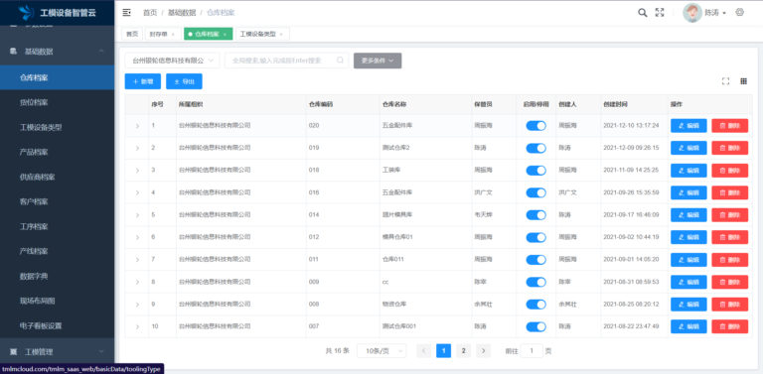Close the 仓库档案 tab
The height and width of the screenshot is (374, 763).
pyautogui.click(x=225, y=35)
